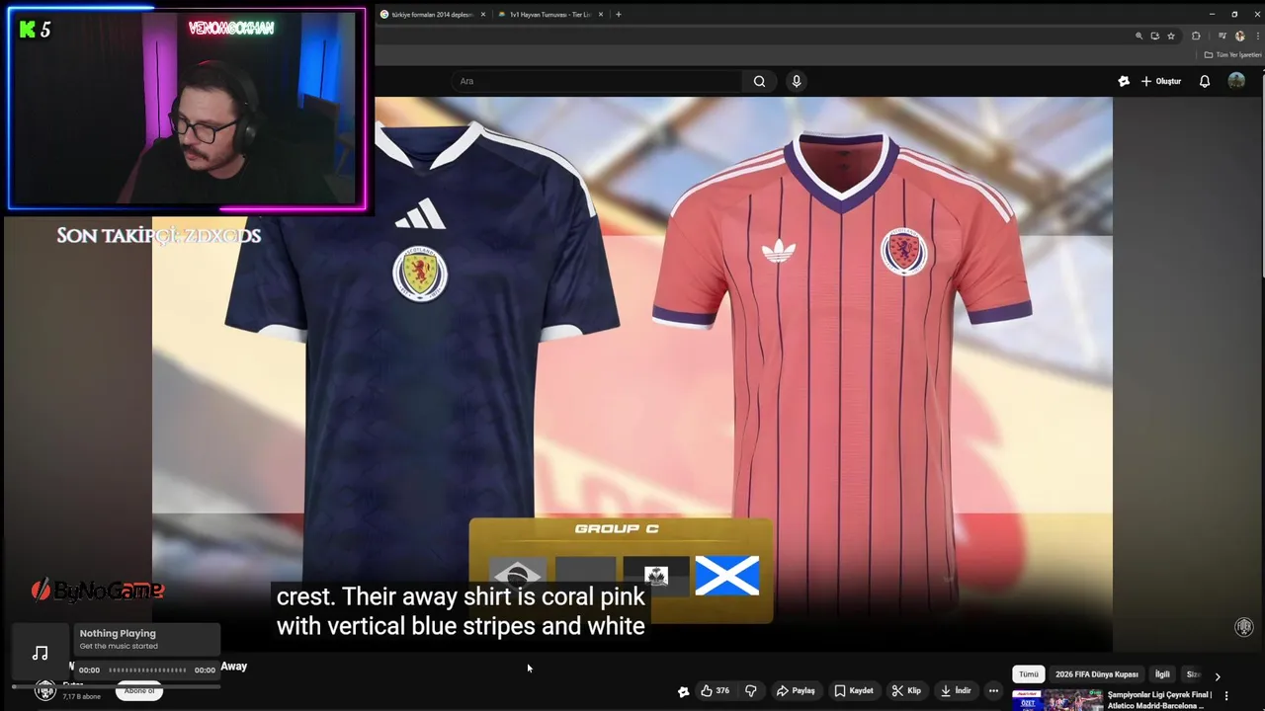Open YouTube notifications bell
The image size is (1265, 711).
(1204, 81)
